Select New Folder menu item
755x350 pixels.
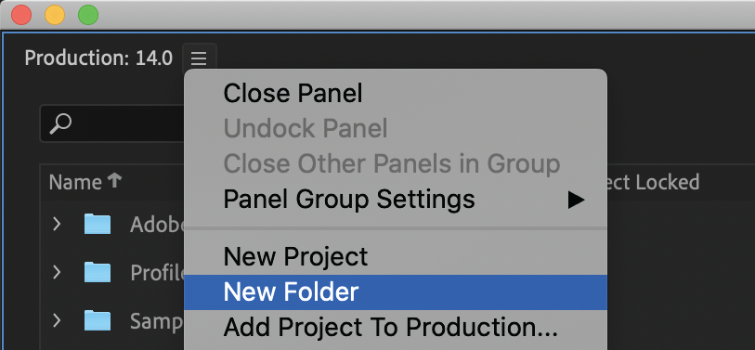tap(396, 292)
